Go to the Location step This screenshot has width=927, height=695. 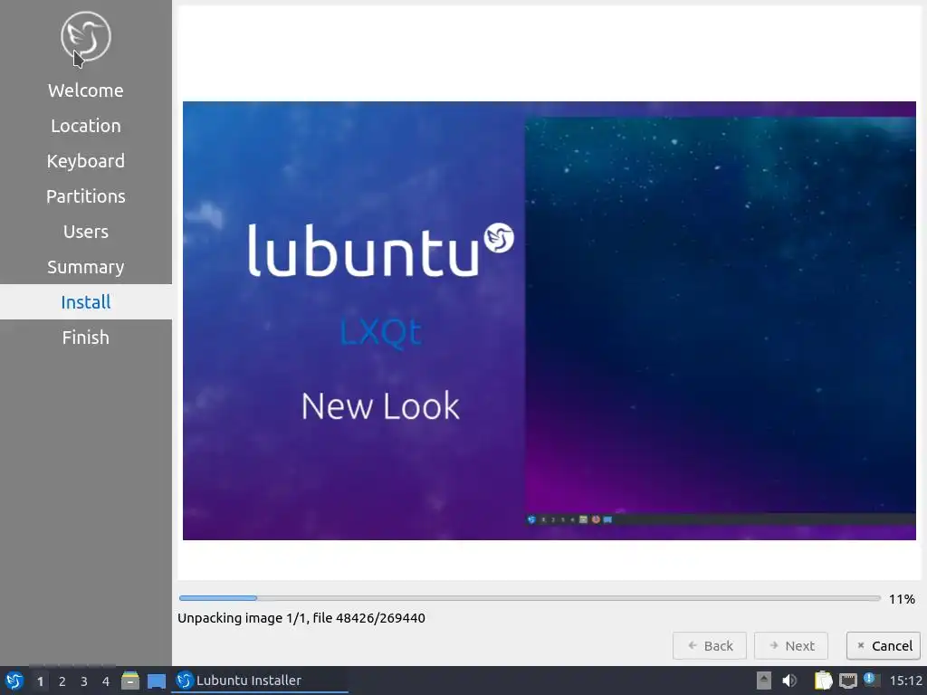[86, 126]
